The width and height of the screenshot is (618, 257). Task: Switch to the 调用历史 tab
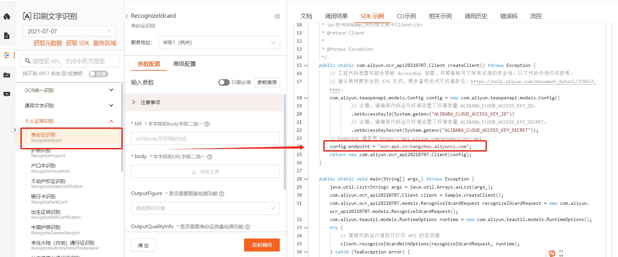point(476,16)
